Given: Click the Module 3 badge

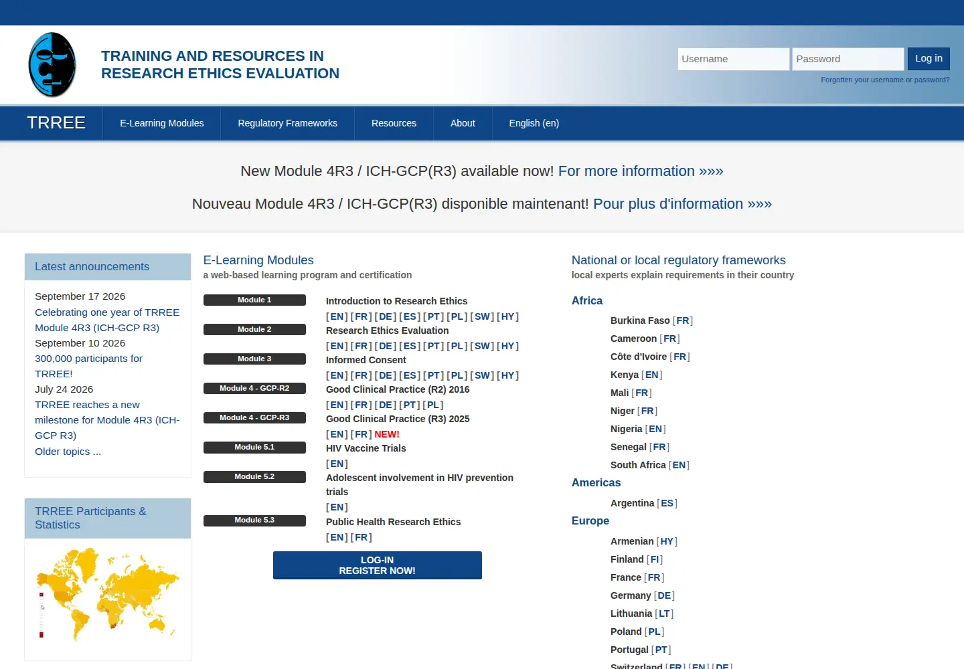Looking at the screenshot, I should [254, 359].
